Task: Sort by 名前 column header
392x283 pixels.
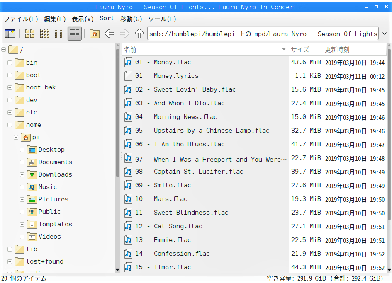Action: click(x=205, y=49)
